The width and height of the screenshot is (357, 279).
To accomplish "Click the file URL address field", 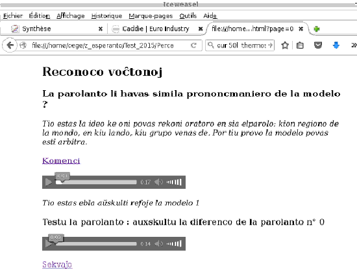I will [x=110, y=45].
